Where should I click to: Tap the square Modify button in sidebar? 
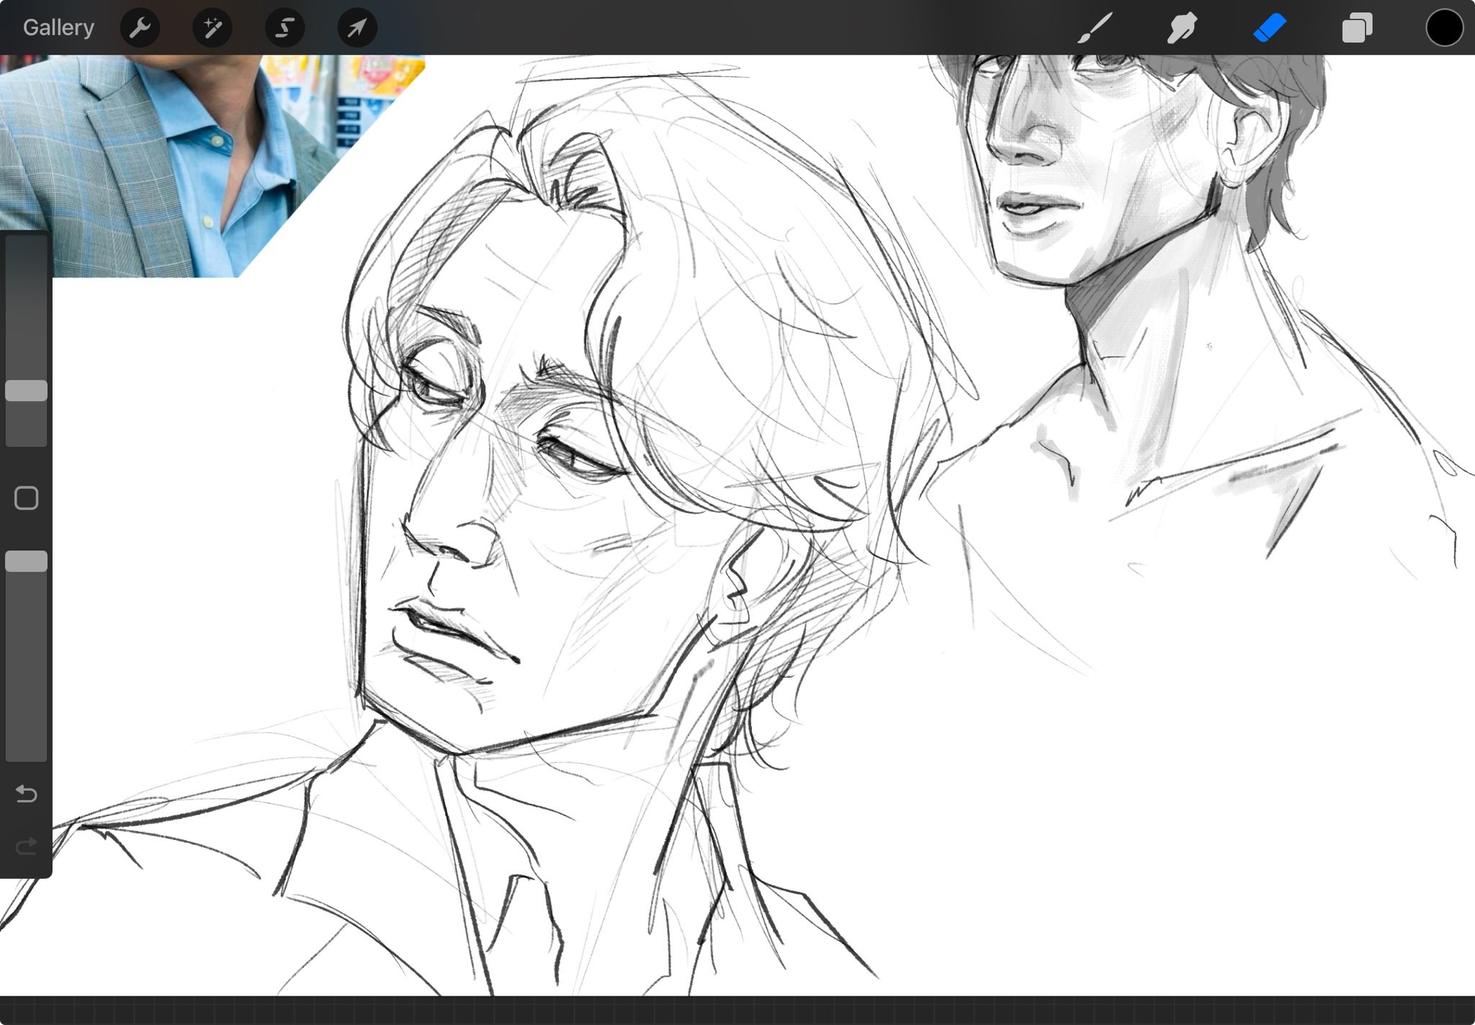point(27,498)
